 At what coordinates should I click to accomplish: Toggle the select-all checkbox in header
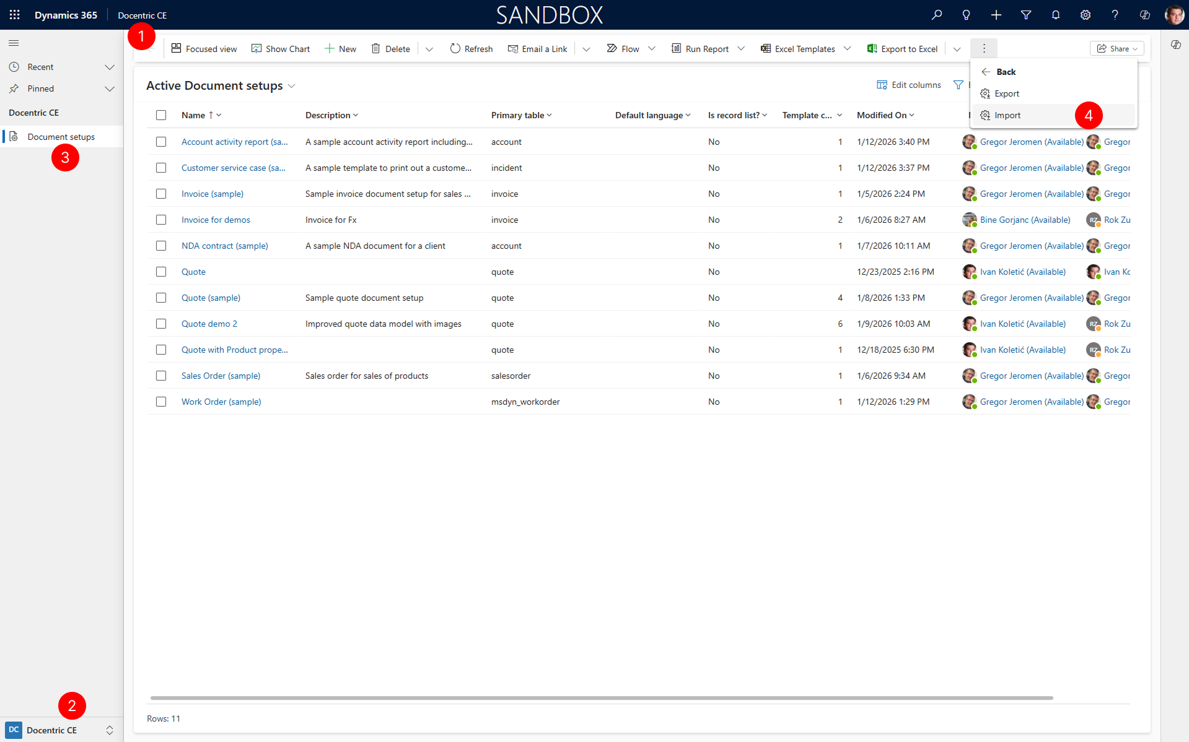point(161,115)
